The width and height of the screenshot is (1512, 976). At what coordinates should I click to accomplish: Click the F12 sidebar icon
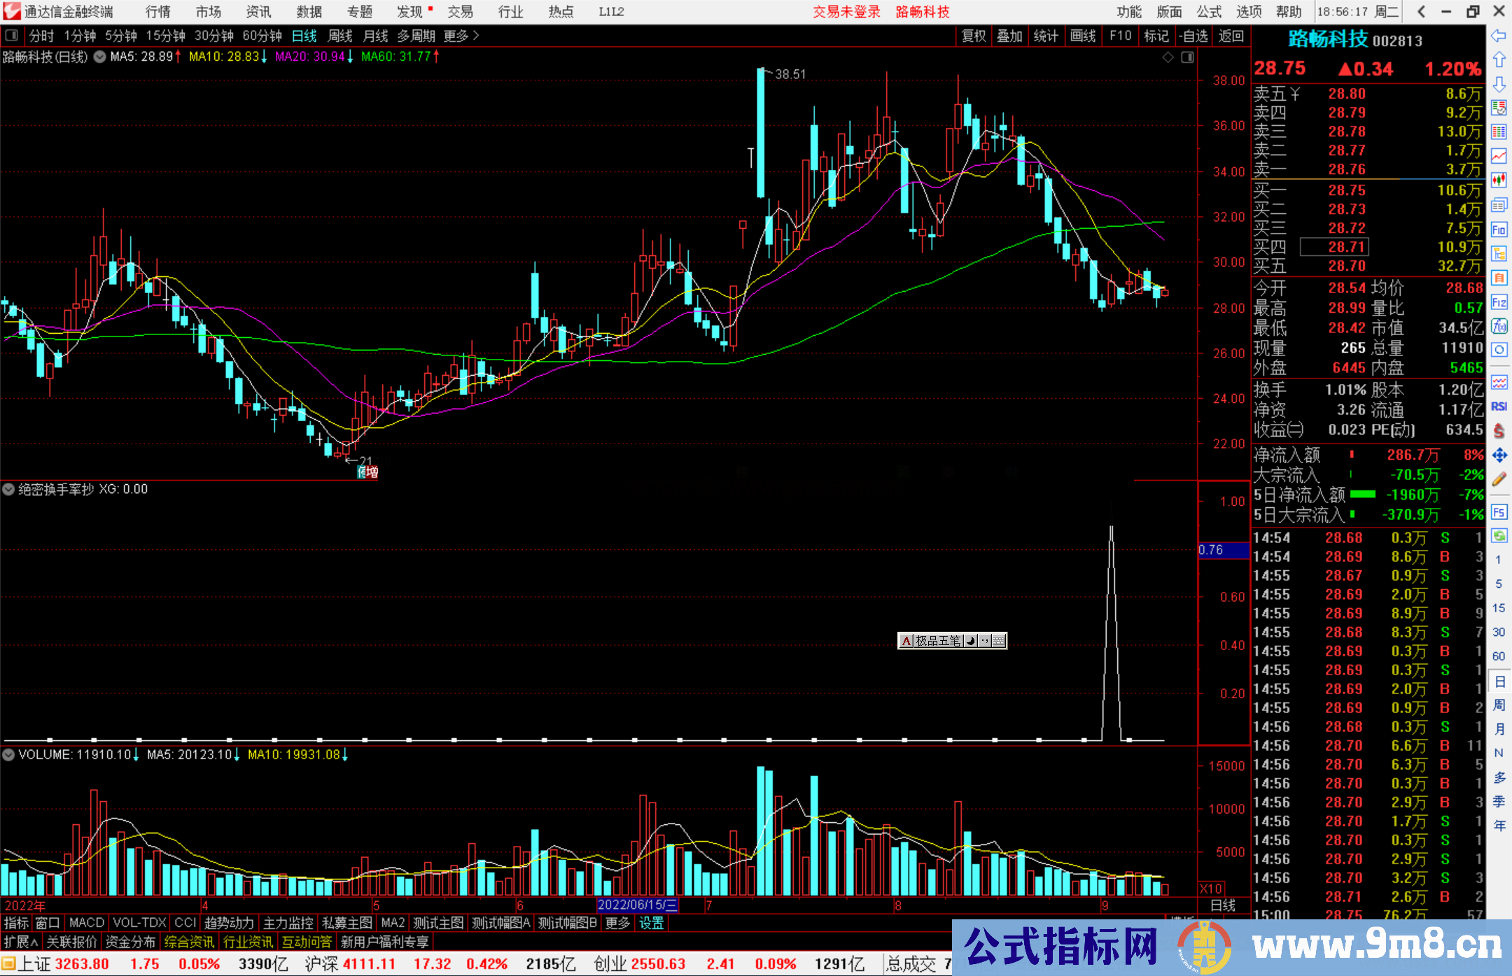(1499, 302)
